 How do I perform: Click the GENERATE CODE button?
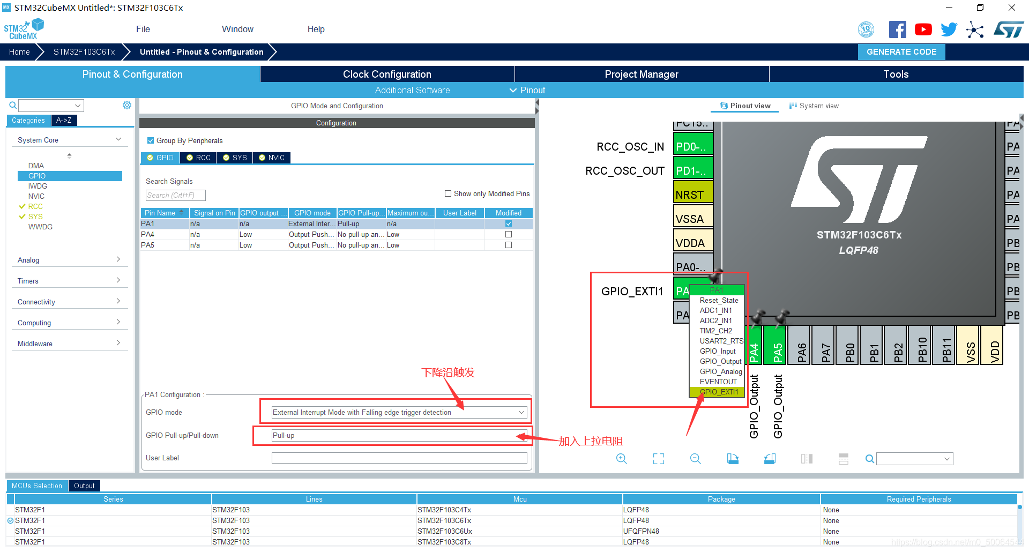pos(901,52)
